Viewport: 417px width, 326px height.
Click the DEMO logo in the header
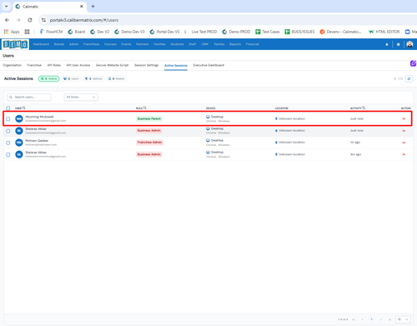pos(15,44)
